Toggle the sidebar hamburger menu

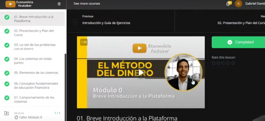pos(59,4)
